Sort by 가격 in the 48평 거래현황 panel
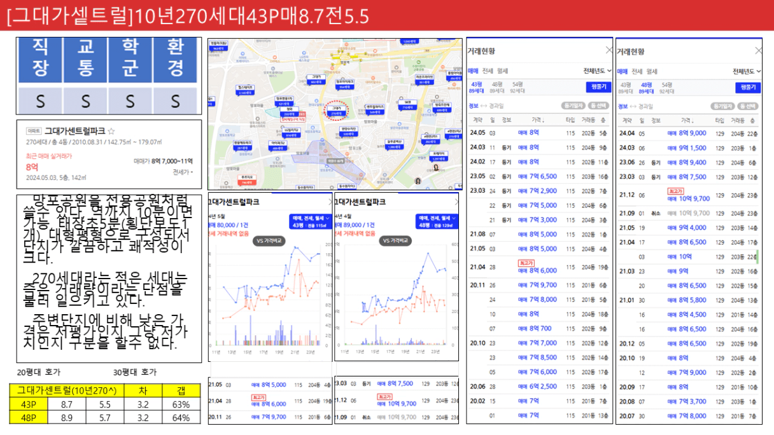774x435 pixels. pos(689,120)
